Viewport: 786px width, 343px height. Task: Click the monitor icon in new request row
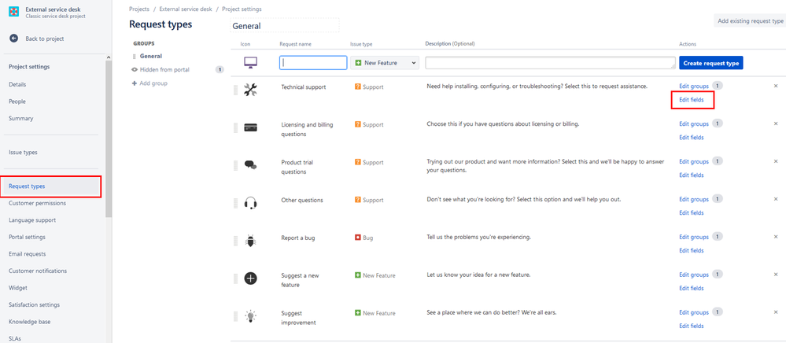point(250,63)
